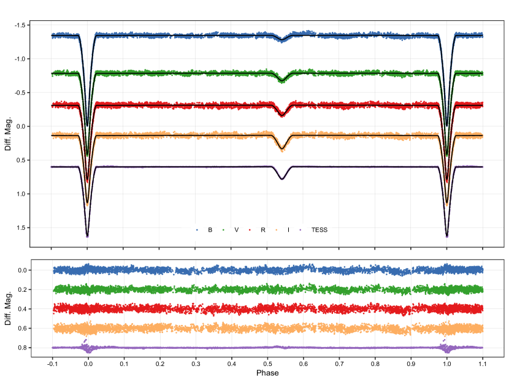Image resolution: width=509 pixels, height=382 pixels.
Task: Click the 0.8 tick on the Phase axis
Action: (375, 364)
